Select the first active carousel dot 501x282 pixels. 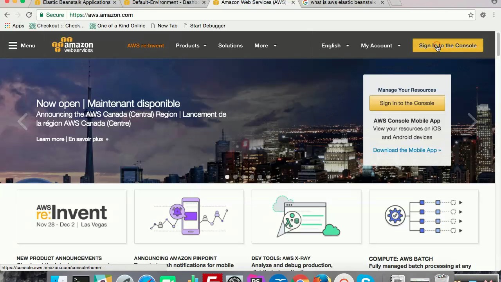pyautogui.click(x=227, y=177)
